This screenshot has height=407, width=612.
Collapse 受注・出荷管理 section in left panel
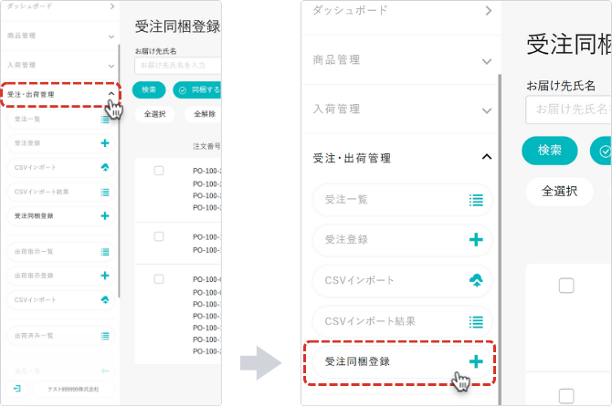(111, 94)
